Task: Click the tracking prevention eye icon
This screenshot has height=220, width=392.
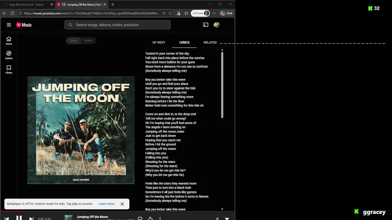Action: tap(164, 13)
